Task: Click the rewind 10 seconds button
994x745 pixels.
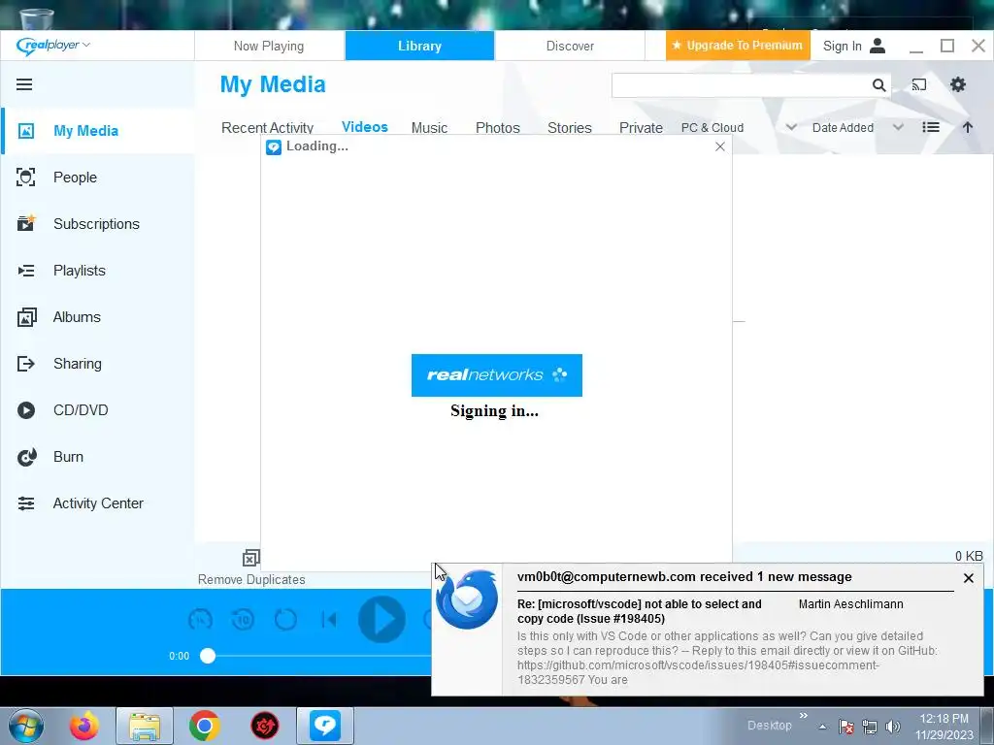Action: click(243, 619)
